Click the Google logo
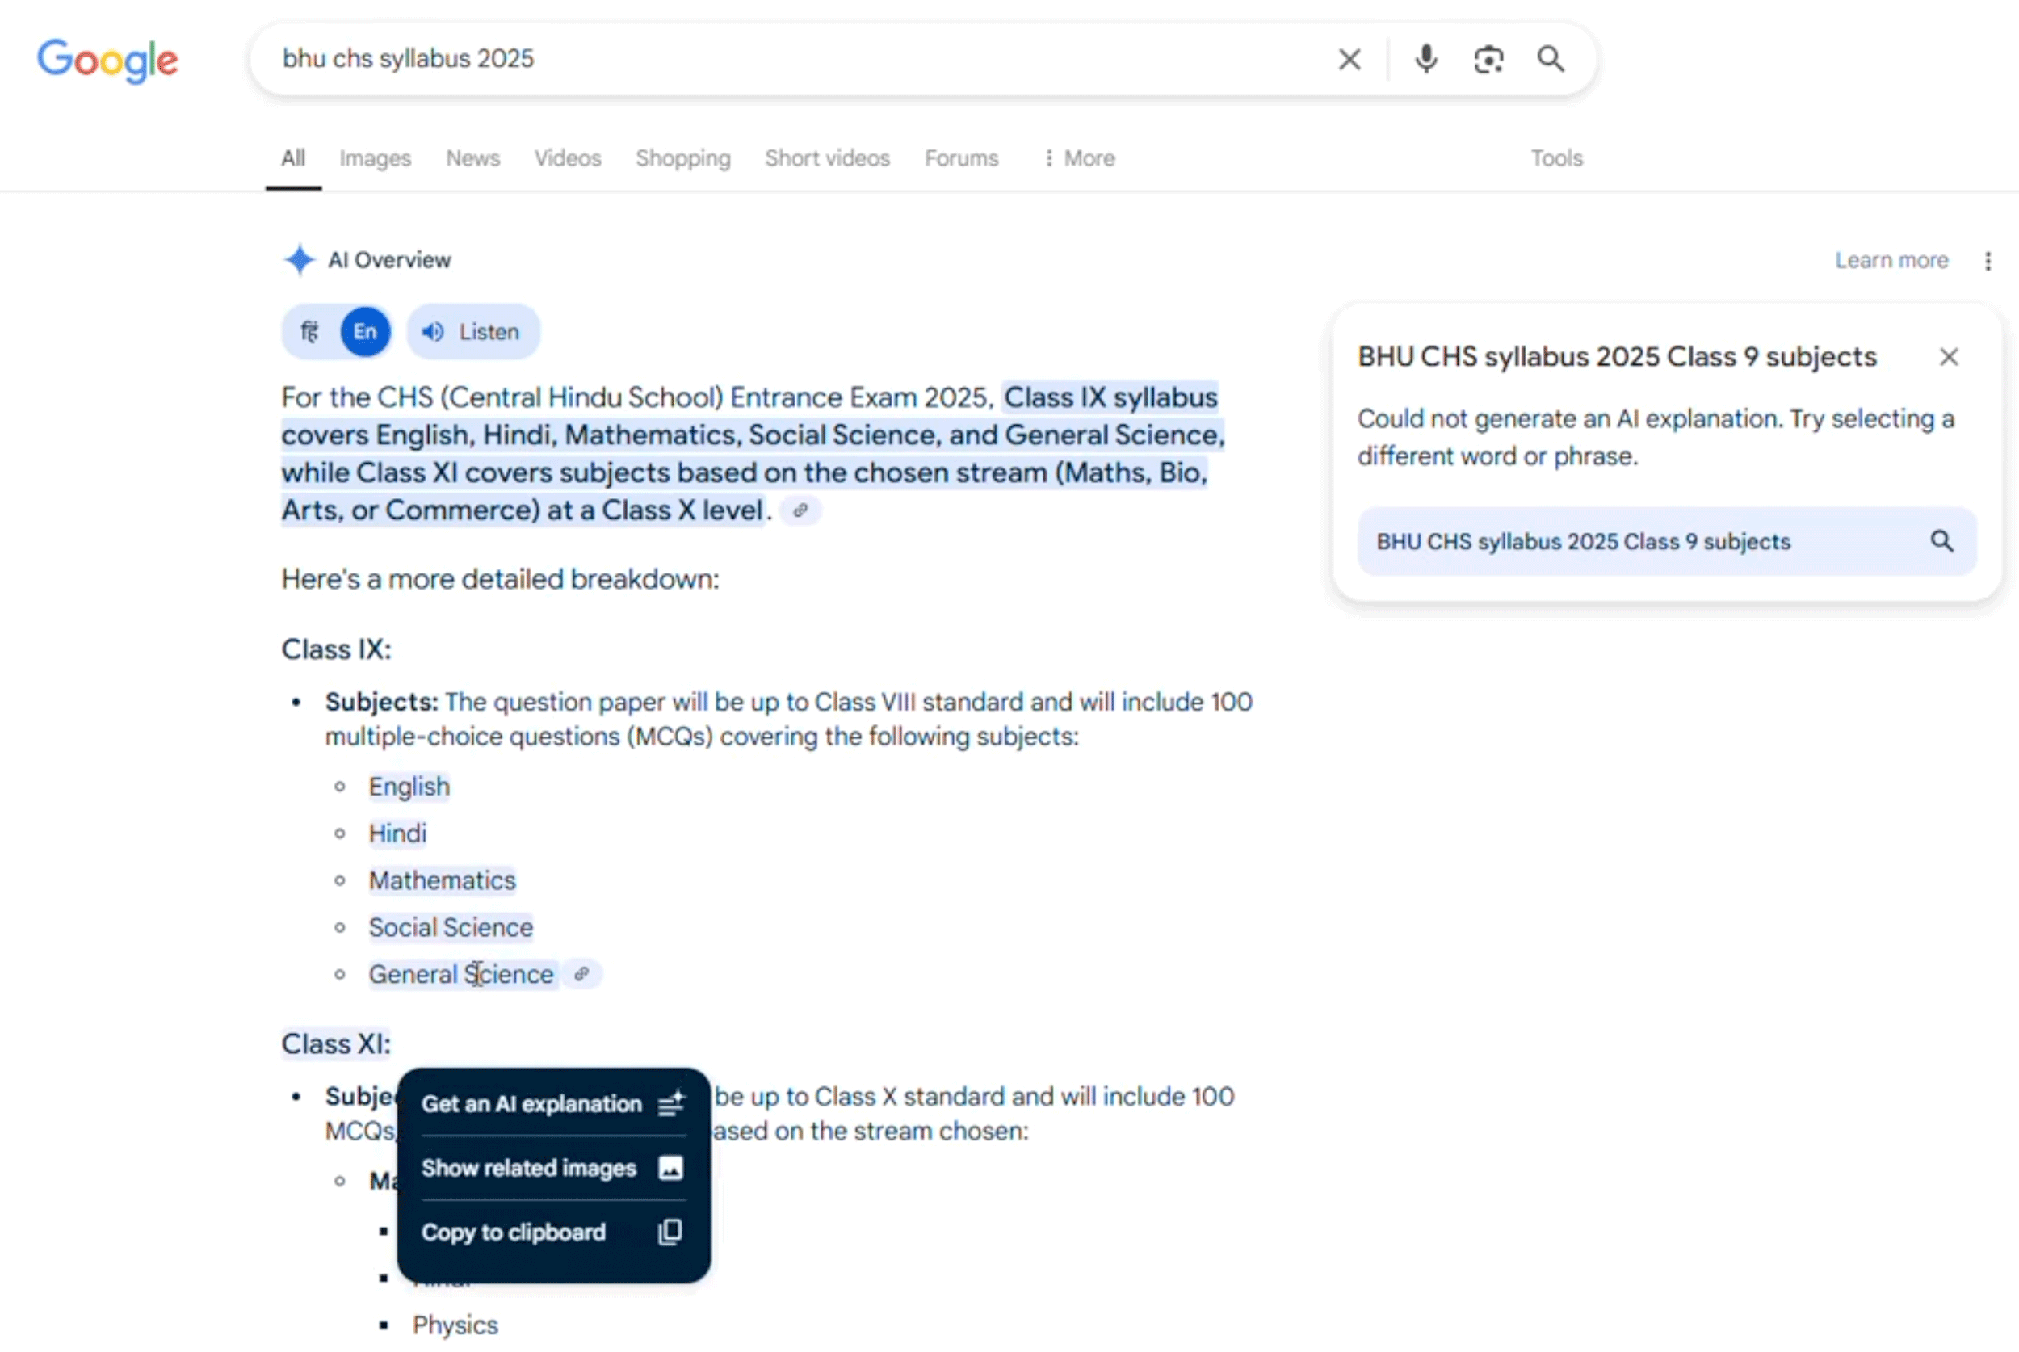The width and height of the screenshot is (2019, 1352). point(107,61)
